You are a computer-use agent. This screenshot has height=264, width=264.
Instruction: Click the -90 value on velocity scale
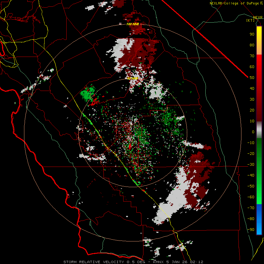251,230
